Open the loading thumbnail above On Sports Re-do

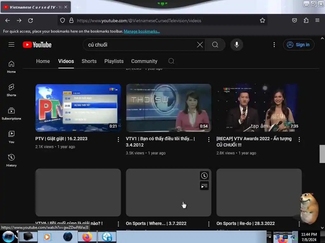[259, 193]
